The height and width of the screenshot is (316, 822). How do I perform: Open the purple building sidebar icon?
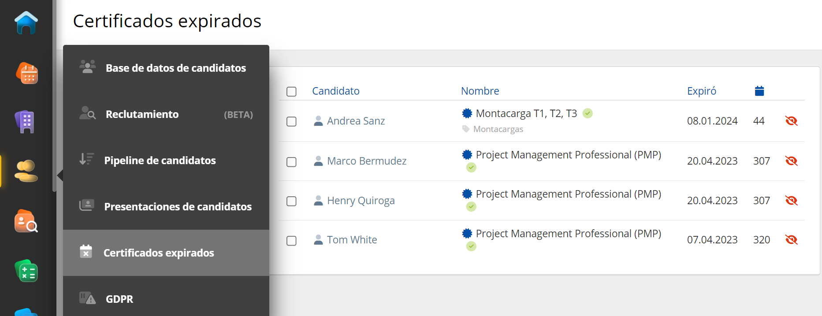(26, 122)
